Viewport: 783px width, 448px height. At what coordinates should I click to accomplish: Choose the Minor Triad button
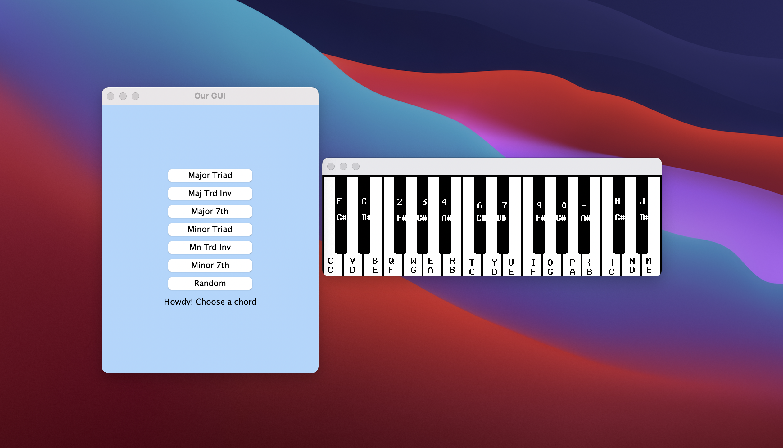[210, 229]
